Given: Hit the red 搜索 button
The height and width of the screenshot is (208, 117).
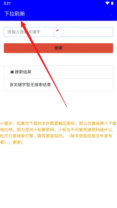Looking at the screenshot, I should [x=58, y=48].
